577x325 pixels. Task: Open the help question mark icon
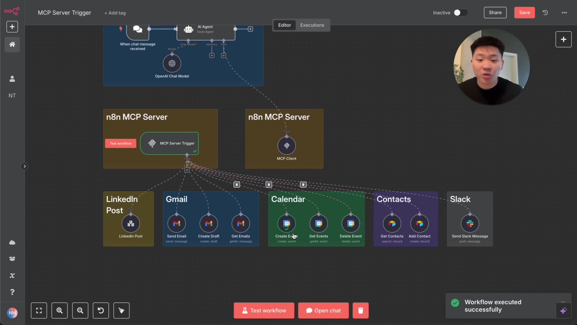12,292
